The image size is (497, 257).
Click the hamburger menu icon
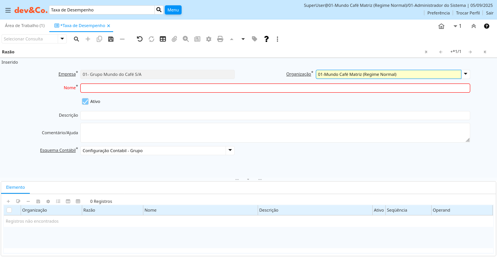click(8, 10)
